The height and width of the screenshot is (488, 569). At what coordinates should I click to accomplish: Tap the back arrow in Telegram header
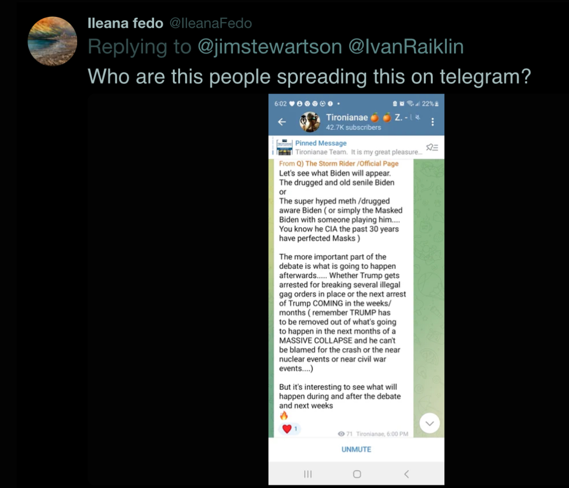[x=282, y=122]
